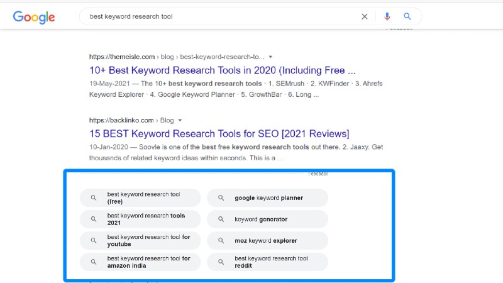
Task: Open '15 BEST Keyword Research Tools for SEO' result
Action: (219, 134)
